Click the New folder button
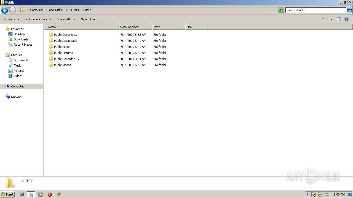The image size is (353, 198). (88, 19)
